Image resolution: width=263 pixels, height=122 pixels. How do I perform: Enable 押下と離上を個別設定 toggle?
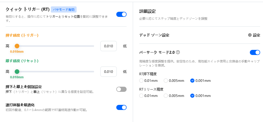click(x=121, y=89)
